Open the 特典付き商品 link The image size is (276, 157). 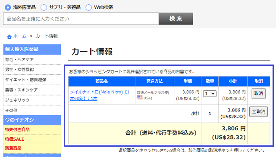click(x=32, y=130)
